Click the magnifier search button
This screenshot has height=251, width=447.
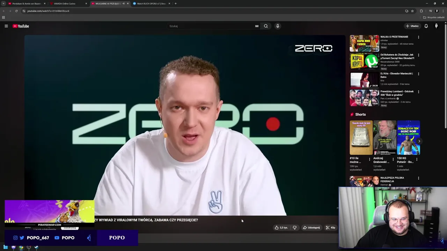point(266,26)
